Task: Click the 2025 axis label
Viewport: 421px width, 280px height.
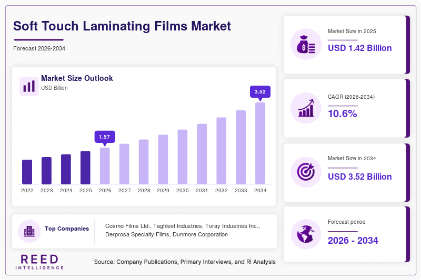Action: click(x=85, y=191)
